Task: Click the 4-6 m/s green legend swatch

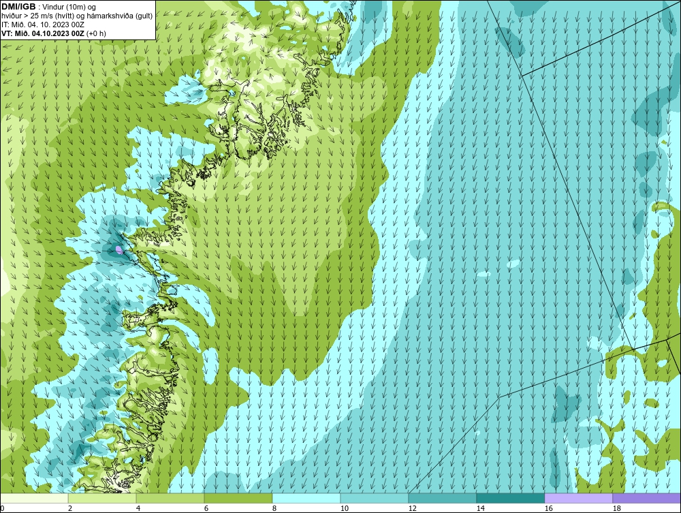Action: click(x=170, y=498)
